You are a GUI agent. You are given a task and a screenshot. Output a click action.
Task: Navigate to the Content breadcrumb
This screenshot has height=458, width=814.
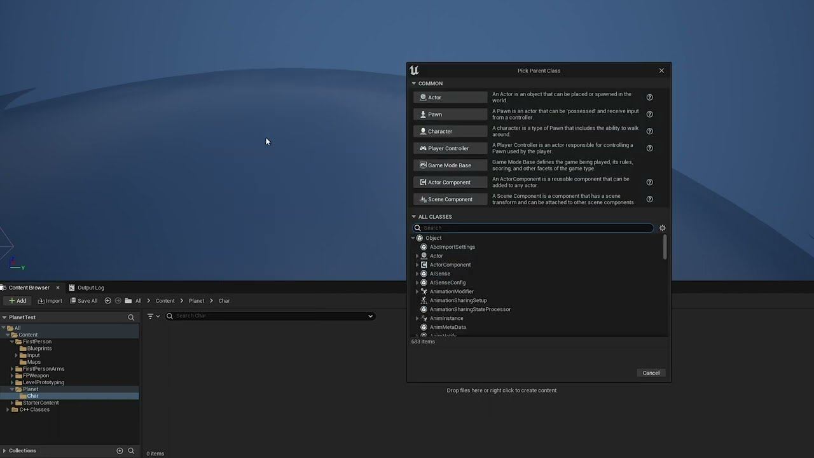[165, 301]
